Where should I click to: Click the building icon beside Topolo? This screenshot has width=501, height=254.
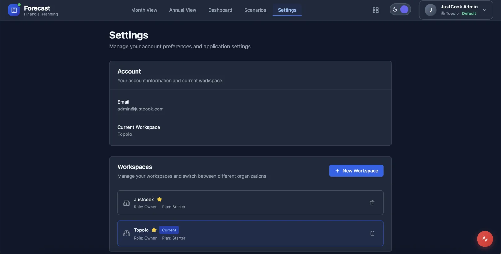click(x=127, y=233)
